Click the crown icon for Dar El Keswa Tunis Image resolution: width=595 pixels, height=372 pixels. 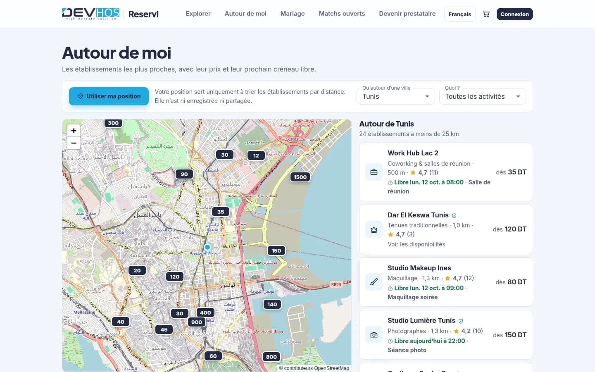pyautogui.click(x=374, y=229)
